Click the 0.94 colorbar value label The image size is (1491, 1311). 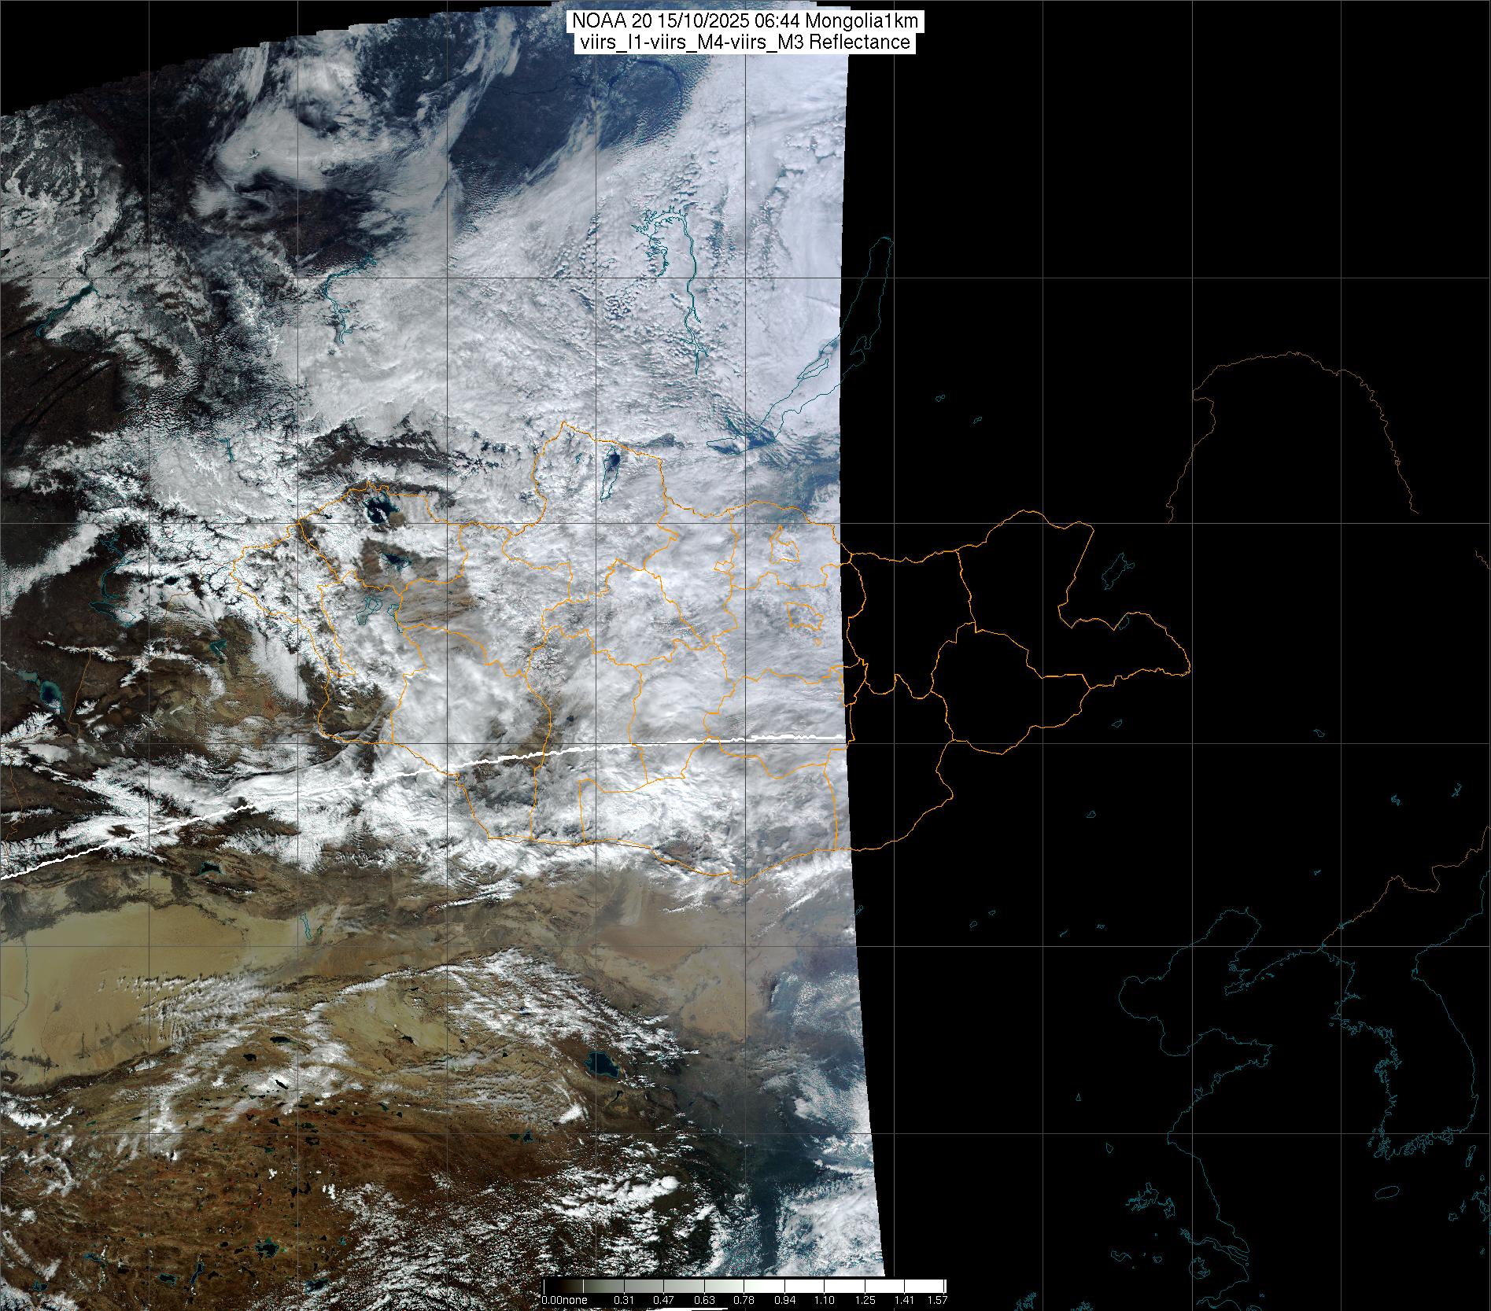coord(784,1301)
